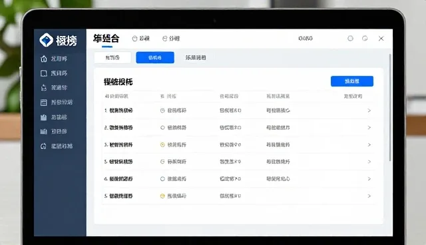
Task: Select the second circle option in the header
Action: pos(164,39)
